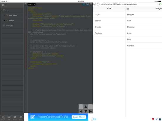Viewport: 162px width, 121px height.
Task: Click the body ng-app="starter" code line
Action: coord(40,62)
